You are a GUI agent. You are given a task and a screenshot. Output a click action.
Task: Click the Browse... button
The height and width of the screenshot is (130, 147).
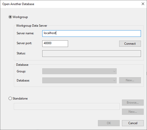point(133,103)
